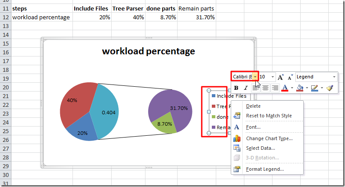
Task: Select the Include Files header cell
Action: [x=92, y=9]
